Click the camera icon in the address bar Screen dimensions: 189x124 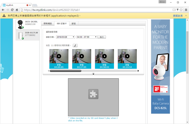[174, 10]
